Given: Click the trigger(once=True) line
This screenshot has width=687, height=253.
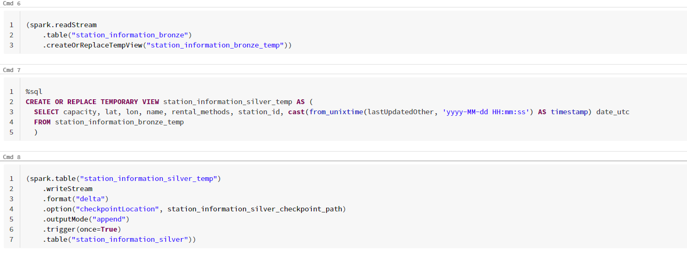Looking at the screenshot, I should click(82, 229).
